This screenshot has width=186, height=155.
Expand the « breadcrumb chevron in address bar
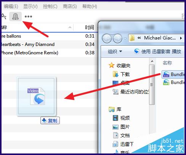(139, 38)
